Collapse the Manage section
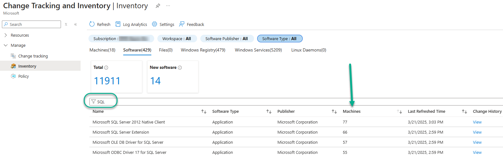This screenshot has width=503, height=157. coord(6,45)
